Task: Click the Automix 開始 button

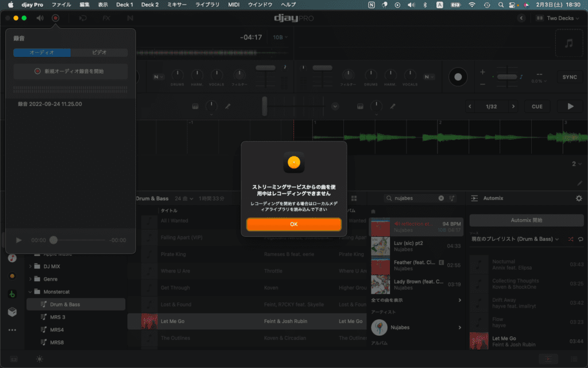Action: 526,220
